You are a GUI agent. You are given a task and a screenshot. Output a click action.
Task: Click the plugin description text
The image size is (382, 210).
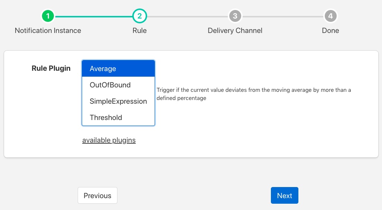[254, 94]
